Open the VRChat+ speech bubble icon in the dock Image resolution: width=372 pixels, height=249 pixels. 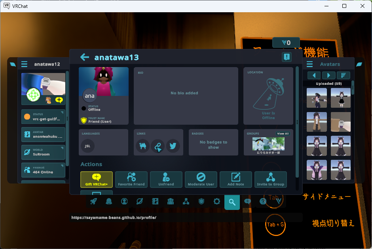(247, 202)
